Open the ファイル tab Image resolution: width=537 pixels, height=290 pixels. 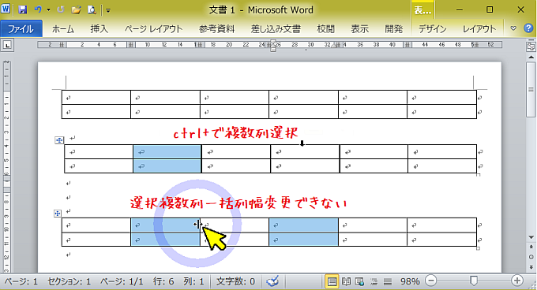[21, 28]
